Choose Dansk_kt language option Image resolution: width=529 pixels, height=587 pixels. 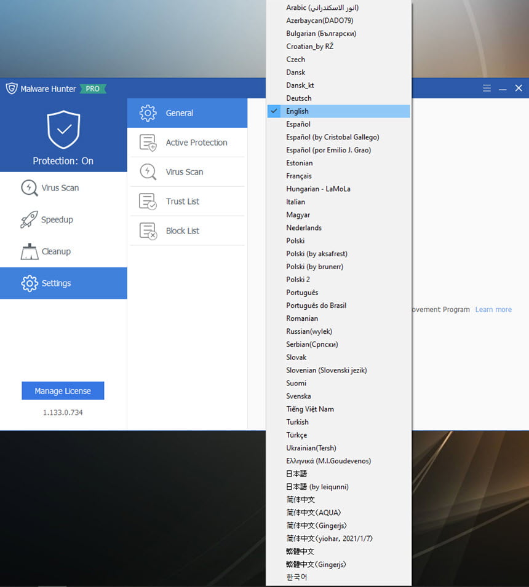click(x=339, y=85)
